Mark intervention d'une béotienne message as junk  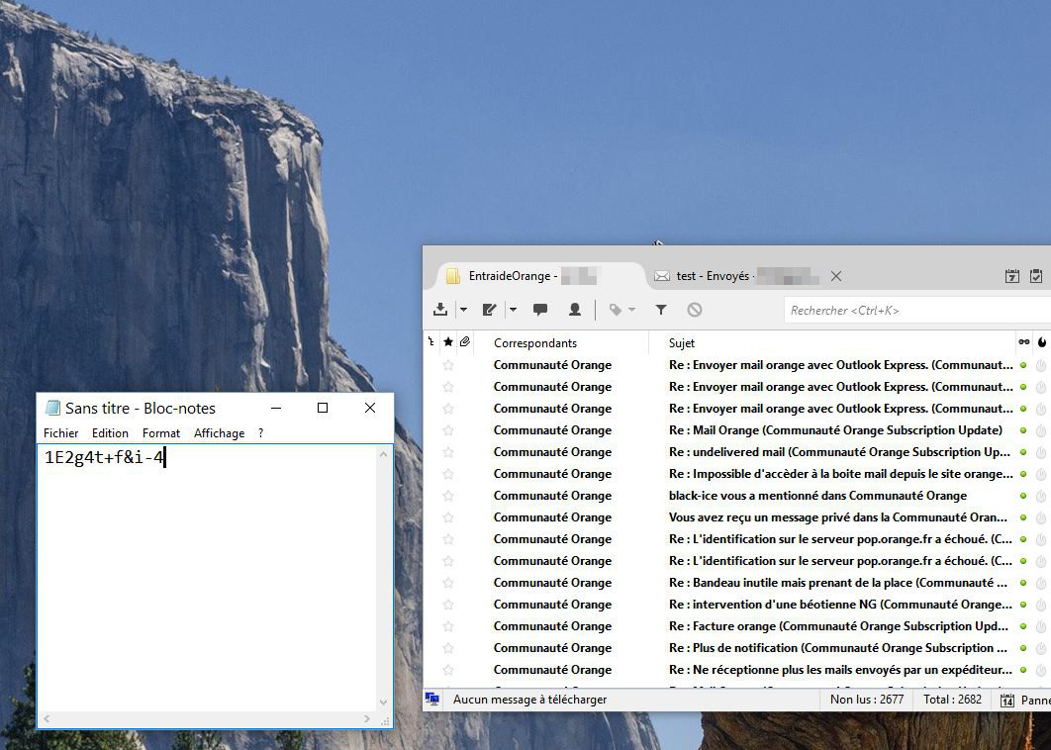pos(1041,605)
